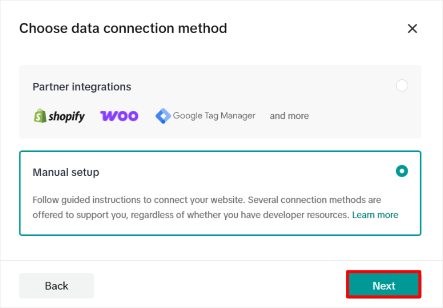Click the Shopify wordmark text
Viewport: 443px width, 308px height.
[x=66, y=117]
